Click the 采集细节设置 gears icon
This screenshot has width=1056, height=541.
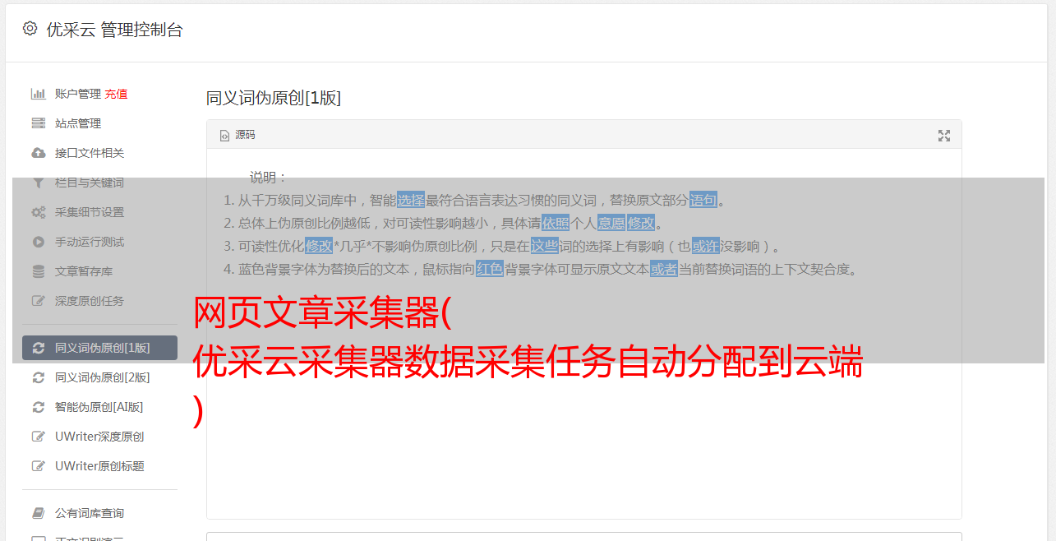[x=38, y=212]
